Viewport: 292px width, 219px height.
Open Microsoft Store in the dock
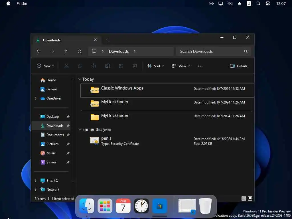[160, 206]
